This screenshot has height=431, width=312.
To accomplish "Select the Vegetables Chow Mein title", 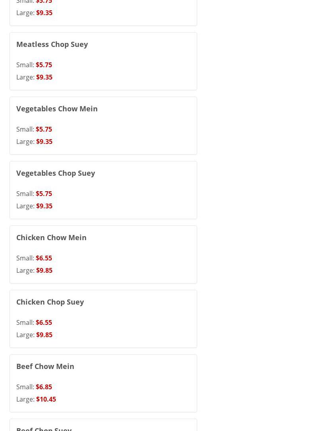I will 57,109.
